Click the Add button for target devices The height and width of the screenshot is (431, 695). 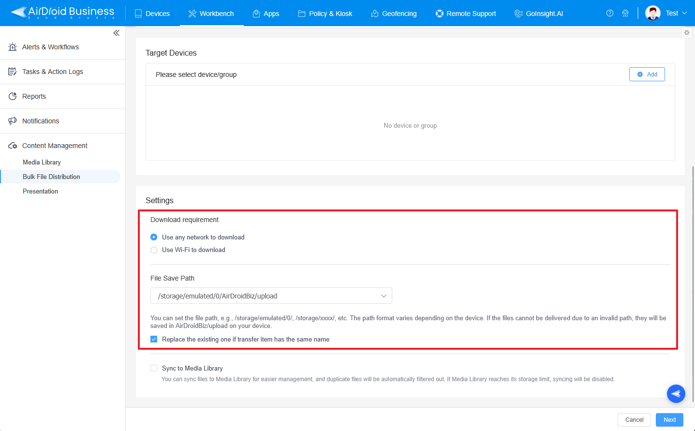point(647,74)
